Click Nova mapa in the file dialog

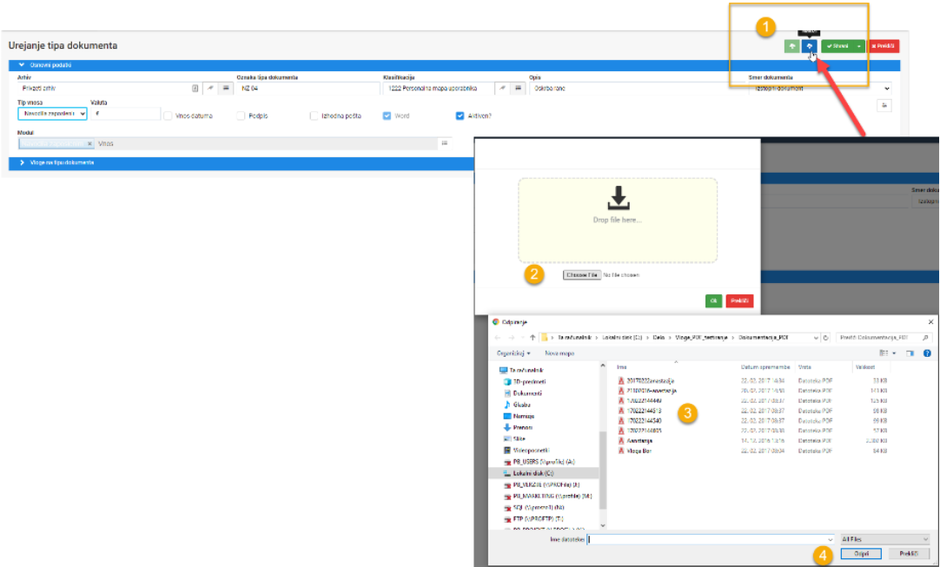coord(559,353)
